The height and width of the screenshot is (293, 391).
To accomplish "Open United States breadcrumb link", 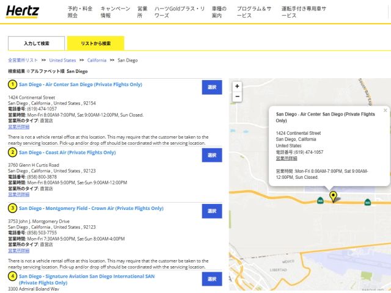I will tap(62, 60).
